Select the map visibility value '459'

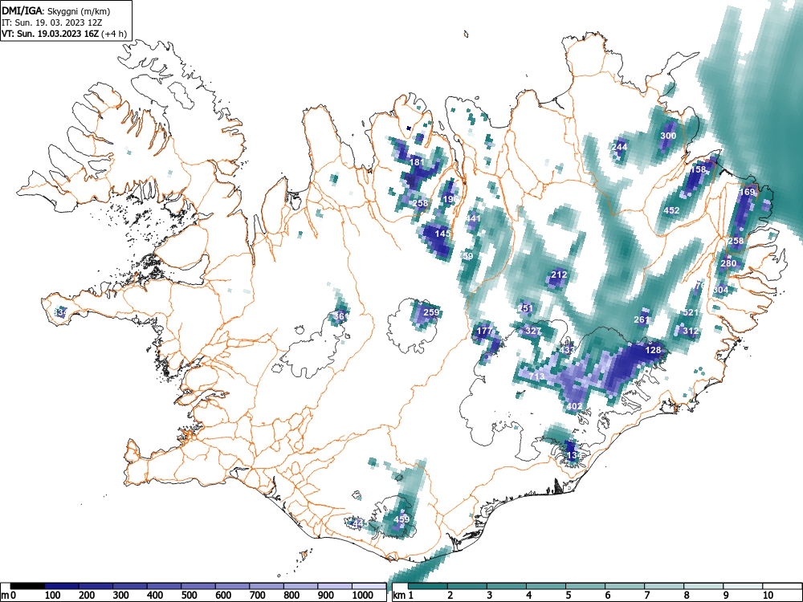tap(401, 519)
